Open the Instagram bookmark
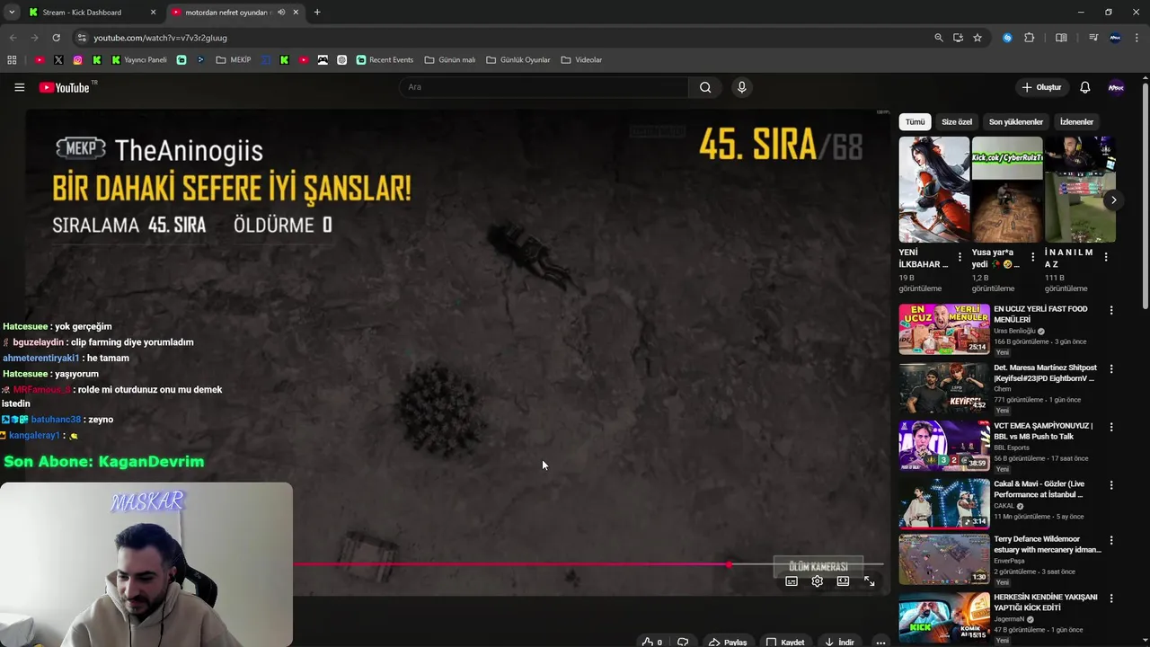 pos(78,60)
